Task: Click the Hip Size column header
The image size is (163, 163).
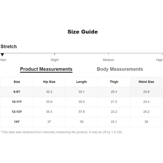Action: coord(49,82)
